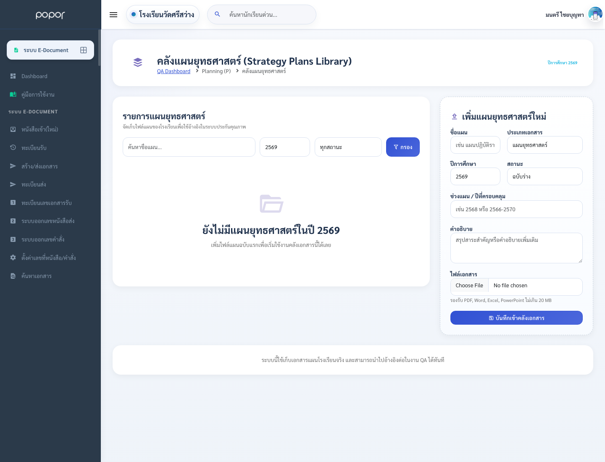The width and height of the screenshot is (605, 462).
Task: Click the ทะเบียนเลขเอกสารรับ number-one icon
Action: click(13, 202)
